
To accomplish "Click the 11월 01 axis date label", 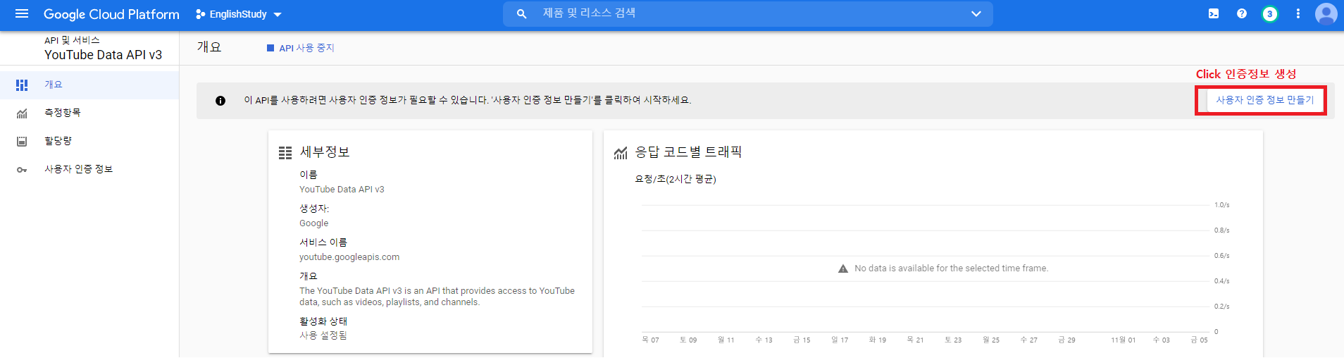I will tap(1123, 340).
